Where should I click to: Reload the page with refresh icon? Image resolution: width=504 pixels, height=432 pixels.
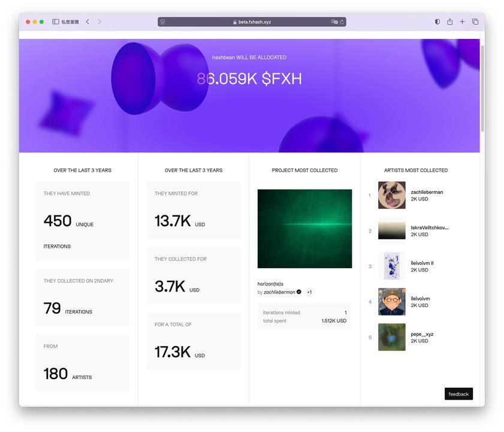pos(342,22)
